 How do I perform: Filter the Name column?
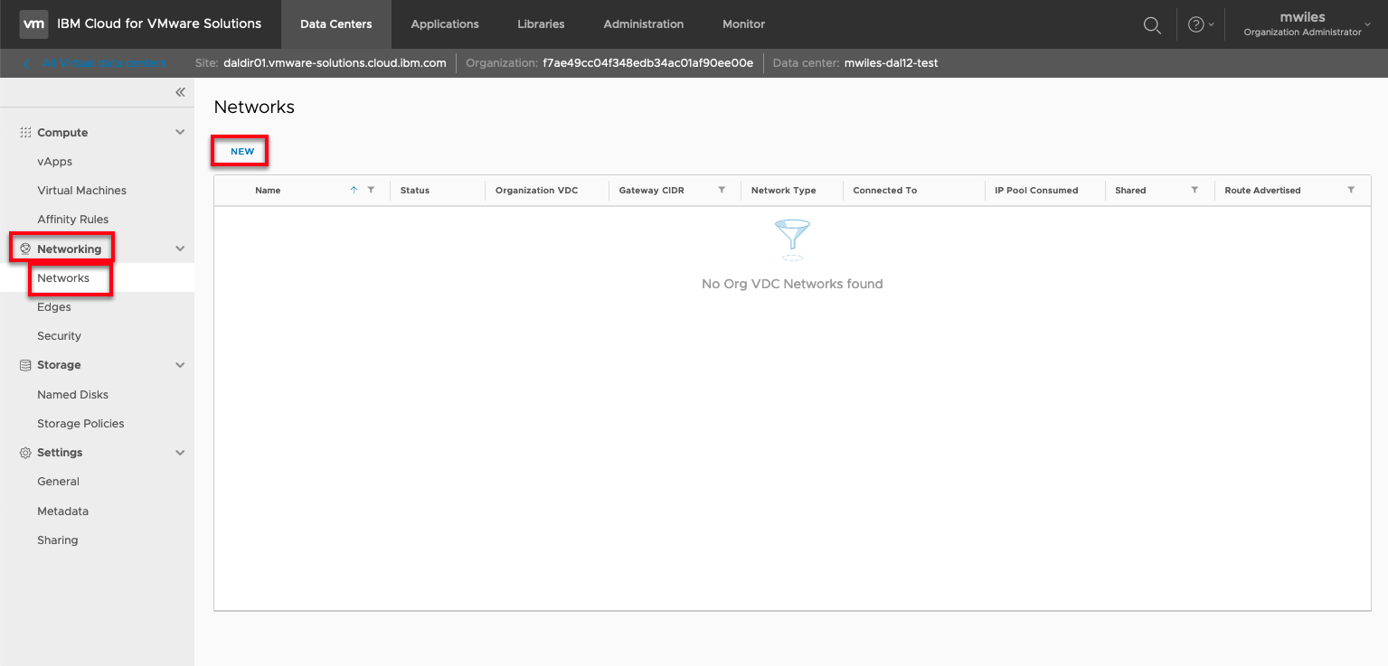coord(371,191)
